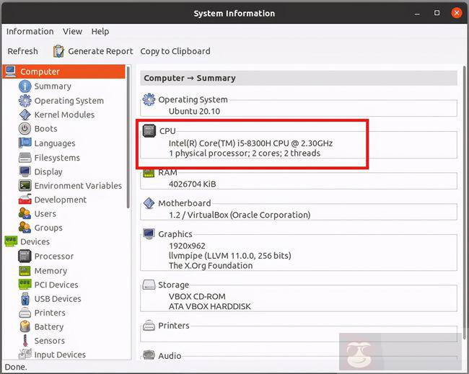469x374 pixels.
Task: Select the Display monitor icon
Action: (x=25, y=172)
